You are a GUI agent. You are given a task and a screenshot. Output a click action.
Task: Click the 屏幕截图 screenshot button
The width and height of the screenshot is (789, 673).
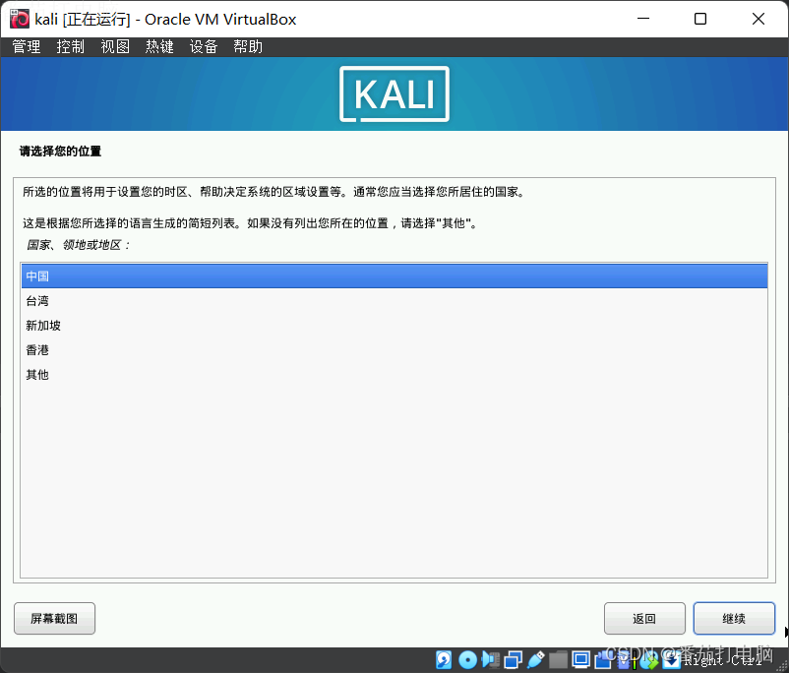[54, 618]
